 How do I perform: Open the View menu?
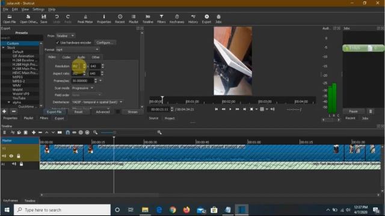click(x=25, y=10)
